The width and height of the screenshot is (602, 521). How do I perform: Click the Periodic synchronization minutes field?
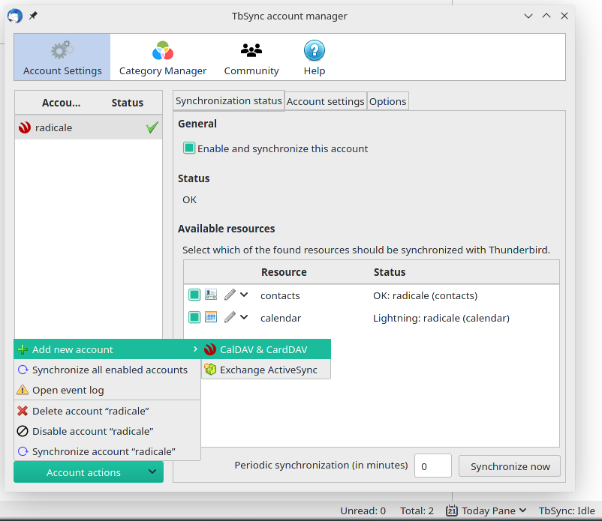click(x=432, y=466)
